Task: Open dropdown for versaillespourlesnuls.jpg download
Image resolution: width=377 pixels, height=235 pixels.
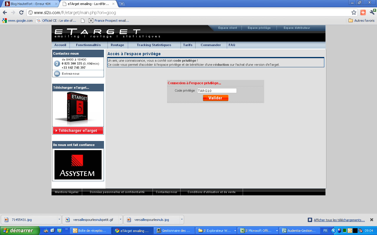Action: pos(182,219)
